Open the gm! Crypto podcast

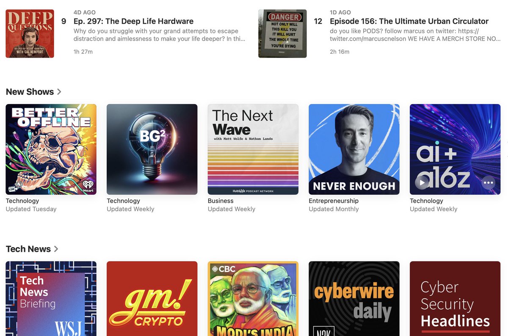[x=152, y=299]
